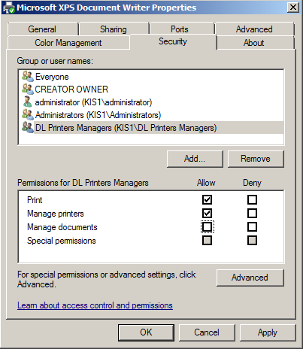Click the Add... button

[195, 159]
